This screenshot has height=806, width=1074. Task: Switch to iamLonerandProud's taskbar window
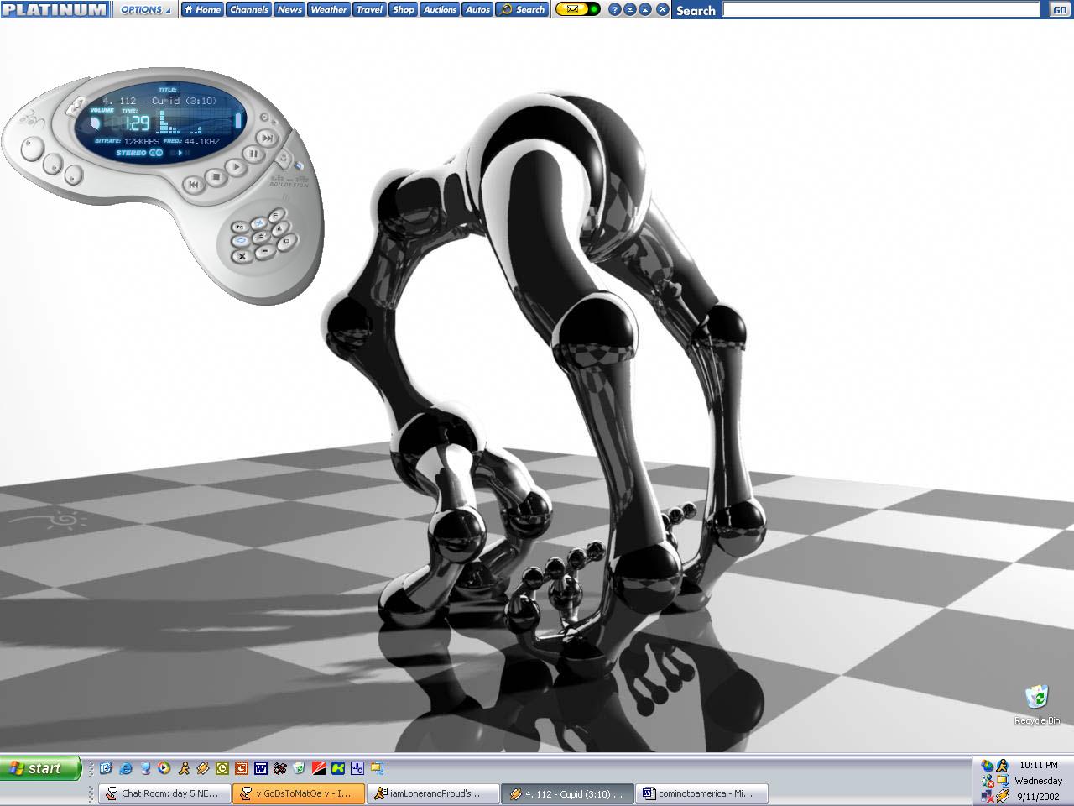(433, 793)
